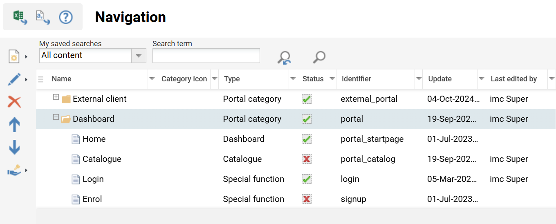Open the help question mark icon

click(x=66, y=17)
